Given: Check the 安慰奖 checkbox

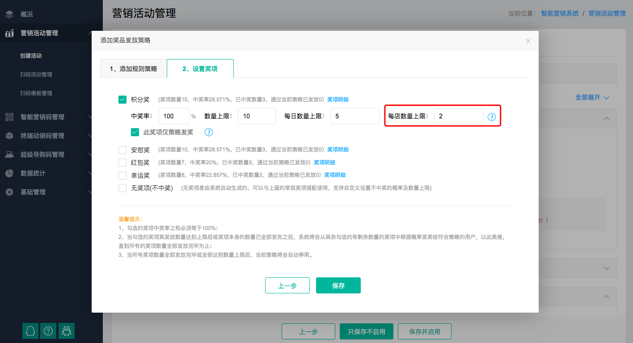Looking at the screenshot, I should pos(122,150).
